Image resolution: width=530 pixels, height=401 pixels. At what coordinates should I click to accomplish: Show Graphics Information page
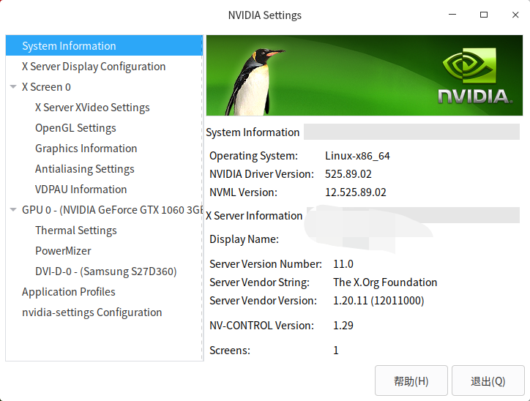86,149
